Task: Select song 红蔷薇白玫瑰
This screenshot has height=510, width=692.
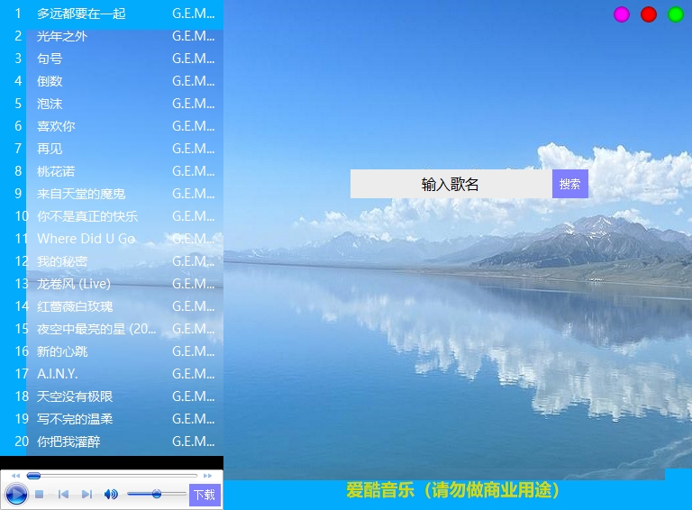Action: tap(75, 306)
